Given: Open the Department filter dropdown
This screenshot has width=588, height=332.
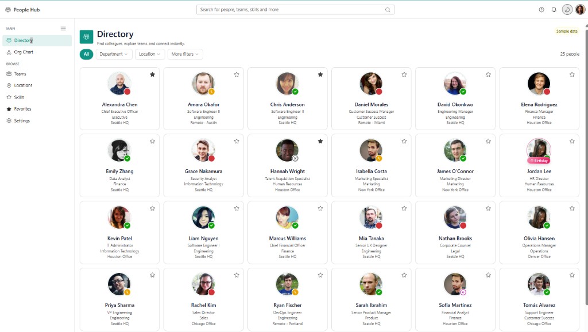Looking at the screenshot, I should point(114,54).
